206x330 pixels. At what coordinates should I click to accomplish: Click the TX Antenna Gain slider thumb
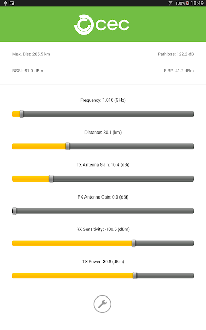[51, 179]
